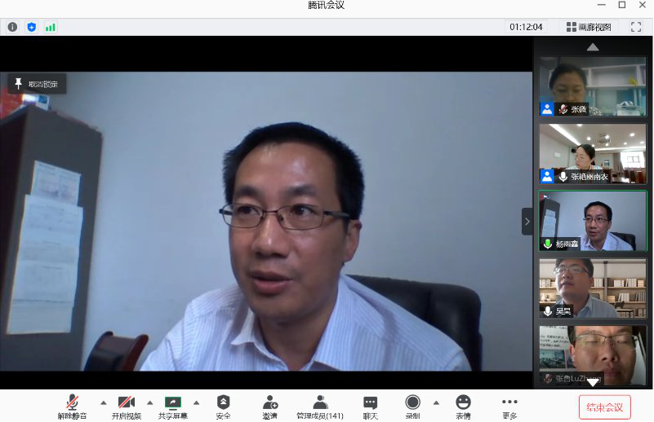This screenshot has height=422, width=654.
Task: Open 管理成员(141) member list
Action: 320,405
